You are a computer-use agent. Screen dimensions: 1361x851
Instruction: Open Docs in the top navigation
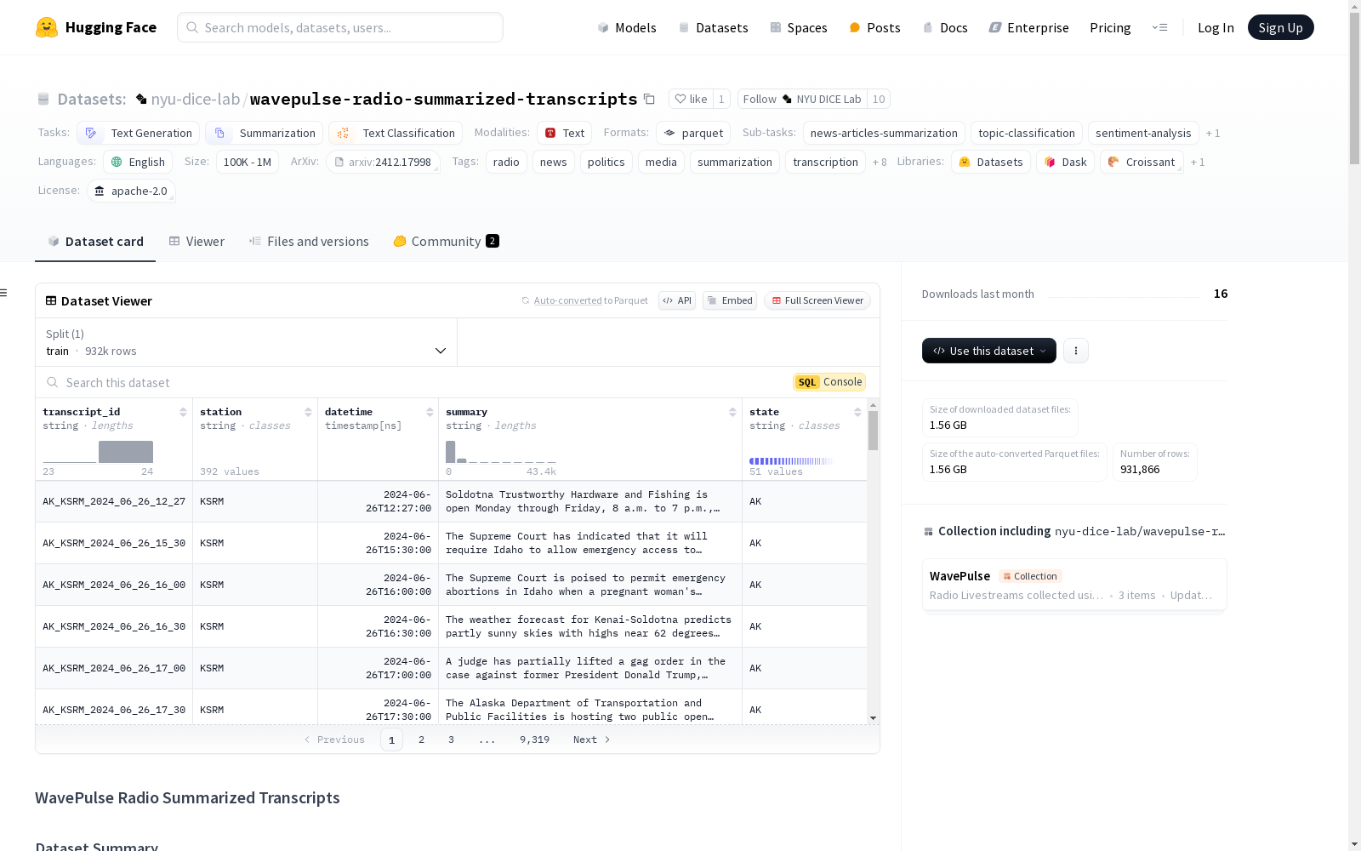[945, 27]
